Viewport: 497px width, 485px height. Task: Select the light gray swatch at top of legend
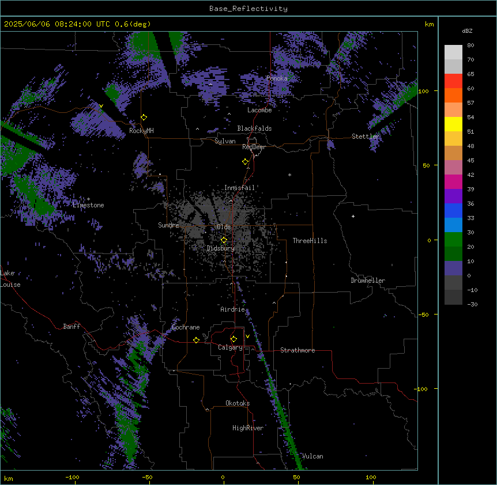point(453,52)
